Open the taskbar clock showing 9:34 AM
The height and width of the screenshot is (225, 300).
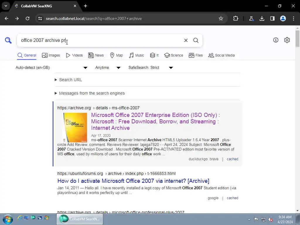coord(285,219)
